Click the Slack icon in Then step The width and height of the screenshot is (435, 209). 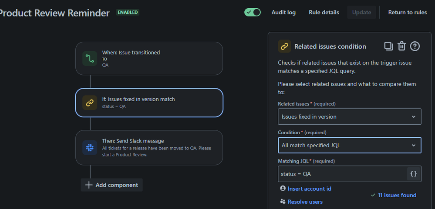(x=90, y=148)
